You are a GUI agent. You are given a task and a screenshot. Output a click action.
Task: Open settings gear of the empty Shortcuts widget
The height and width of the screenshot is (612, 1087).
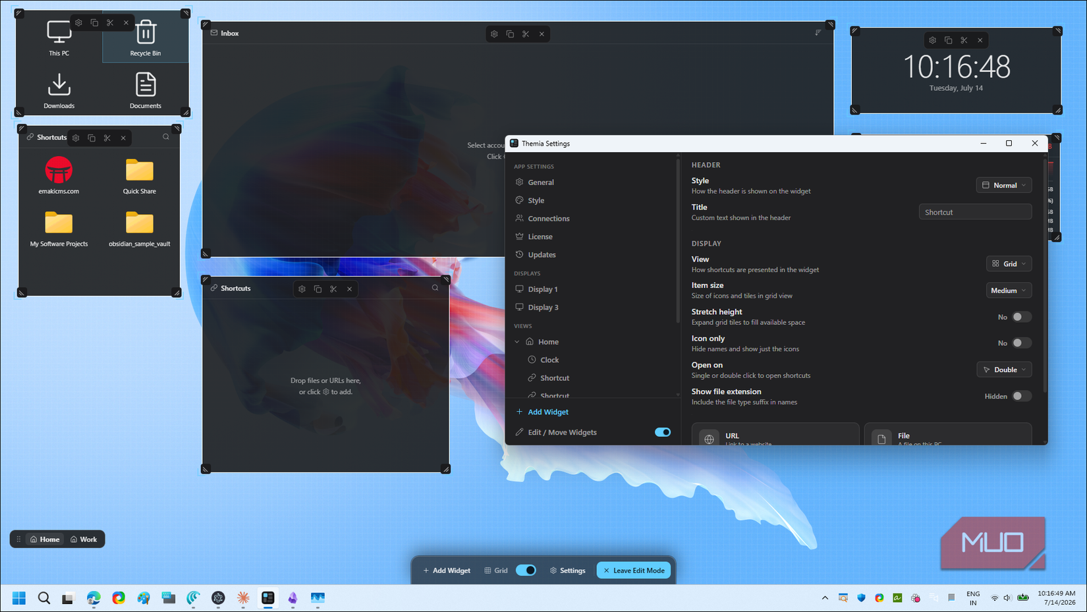pyautogui.click(x=302, y=289)
